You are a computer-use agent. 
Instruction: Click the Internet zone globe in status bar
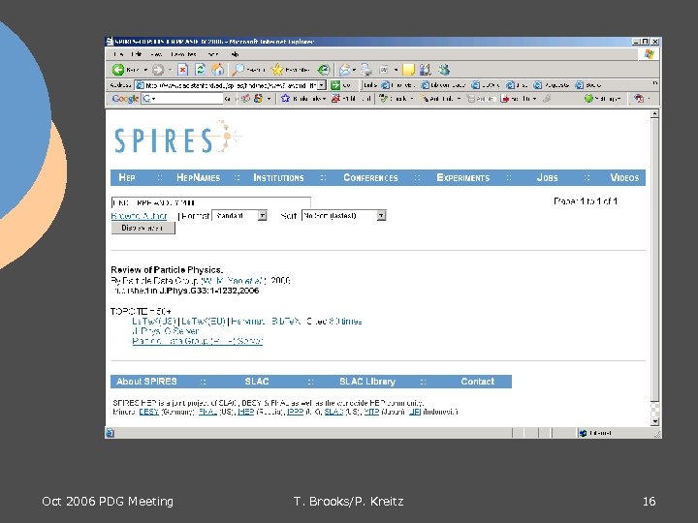pos(583,433)
